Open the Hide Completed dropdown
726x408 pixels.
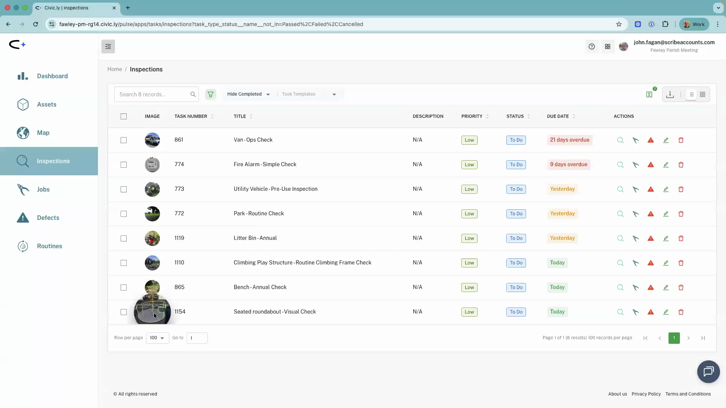pos(248,94)
